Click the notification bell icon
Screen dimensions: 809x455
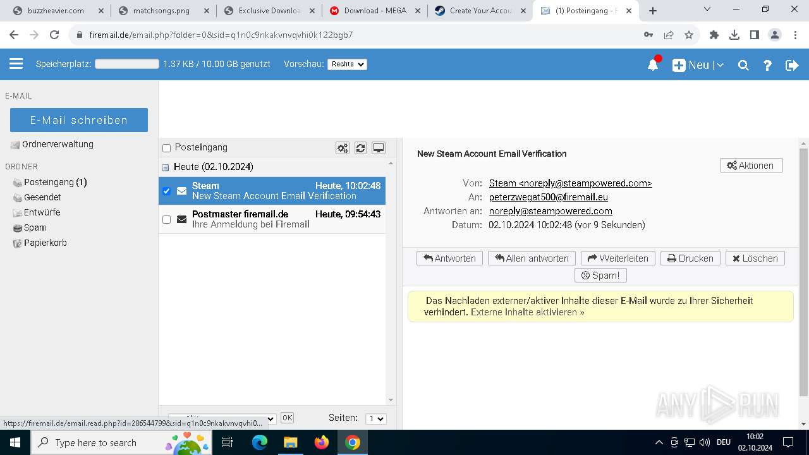(653, 64)
